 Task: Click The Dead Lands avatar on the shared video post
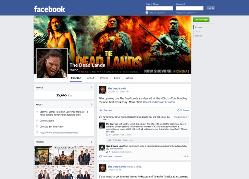click(x=102, y=168)
